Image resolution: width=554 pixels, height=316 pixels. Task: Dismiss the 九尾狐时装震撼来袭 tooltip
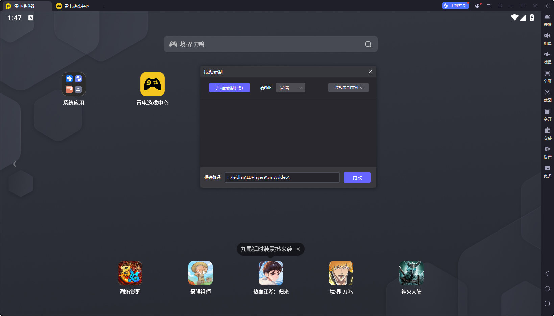point(298,249)
